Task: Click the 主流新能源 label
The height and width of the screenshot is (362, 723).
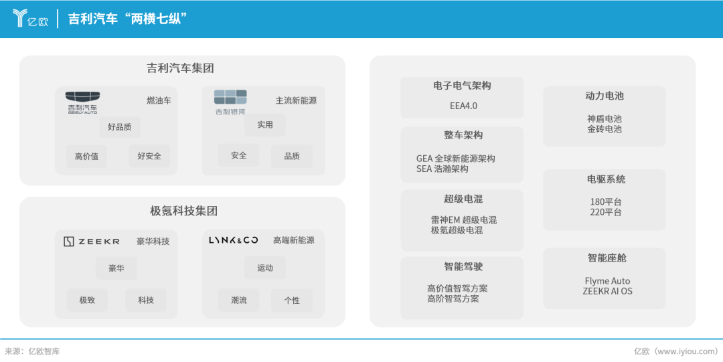Action: [x=296, y=100]
